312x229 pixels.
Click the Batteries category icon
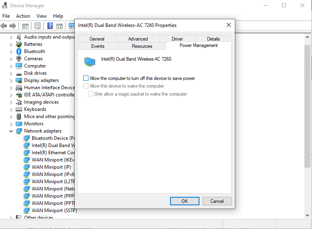pos(19,44)
